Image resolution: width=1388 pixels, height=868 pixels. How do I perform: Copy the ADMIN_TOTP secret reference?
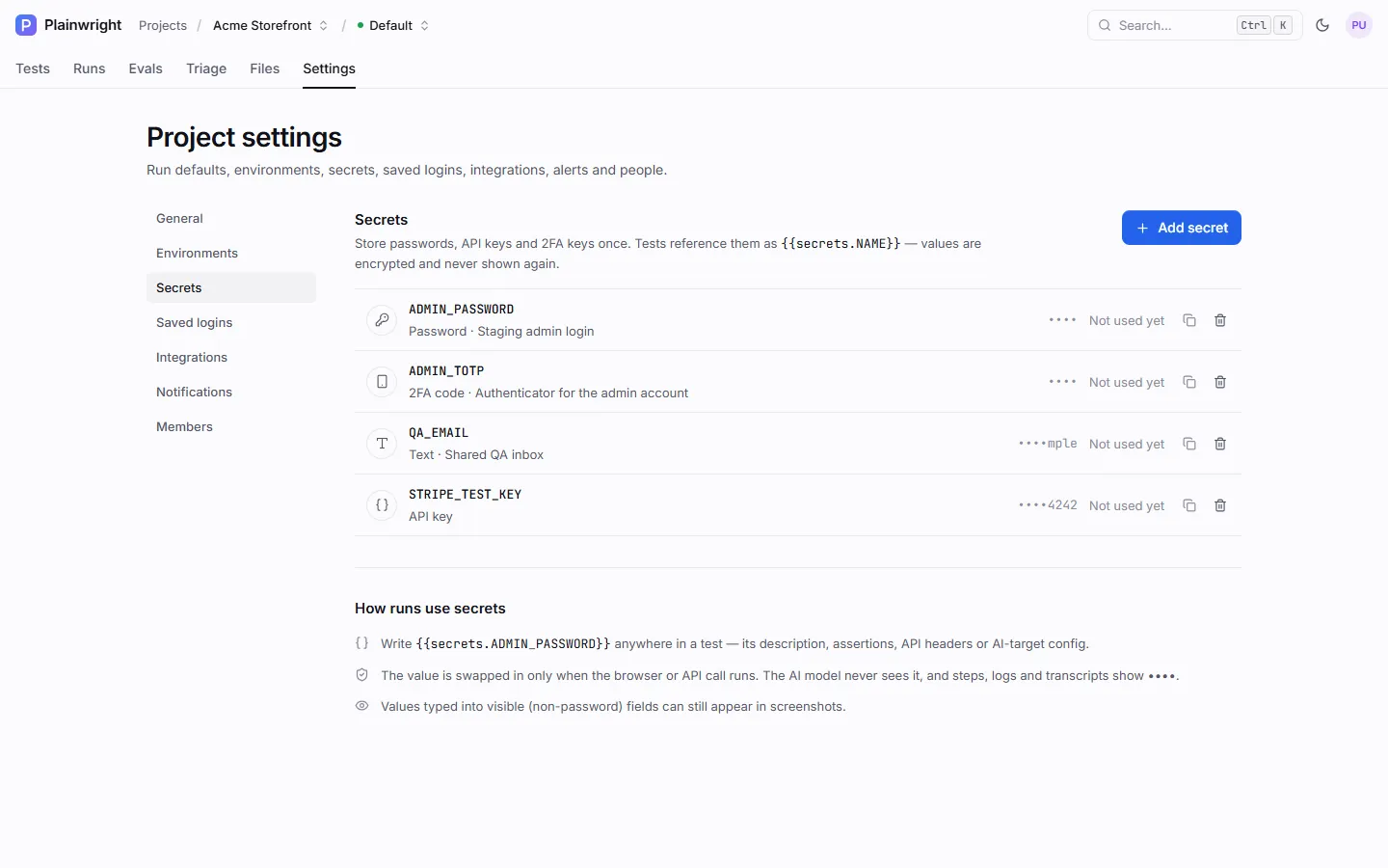(x=1189, y=382)
